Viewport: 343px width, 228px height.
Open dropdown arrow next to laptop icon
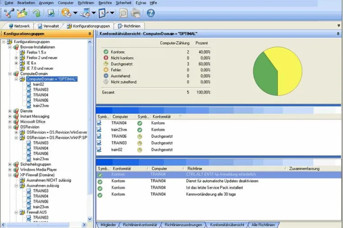94,13
